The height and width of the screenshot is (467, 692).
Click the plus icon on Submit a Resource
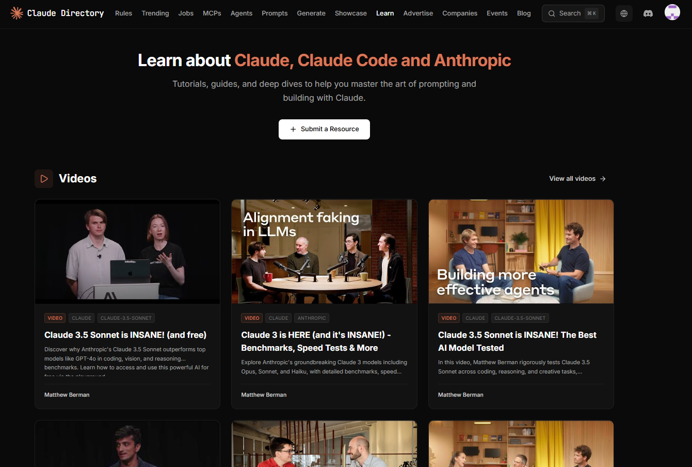pyautogui.click(x=293, y=129)
